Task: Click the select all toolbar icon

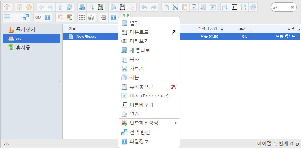Action: tap(7, 17)
